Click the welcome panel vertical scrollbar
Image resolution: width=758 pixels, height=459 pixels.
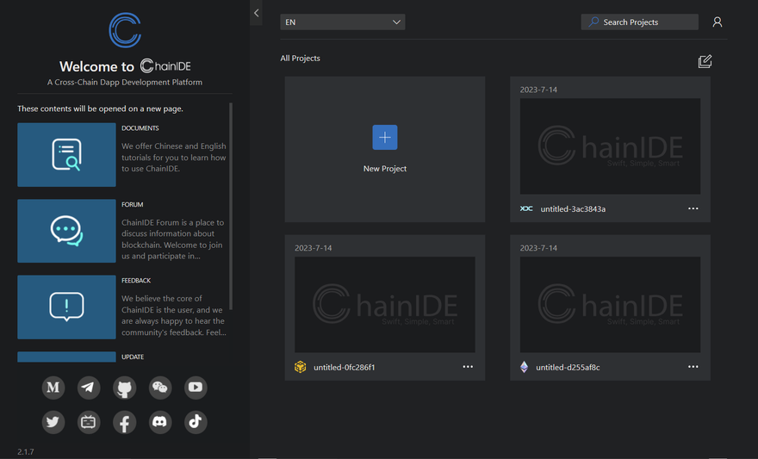(x=231, y=207)
